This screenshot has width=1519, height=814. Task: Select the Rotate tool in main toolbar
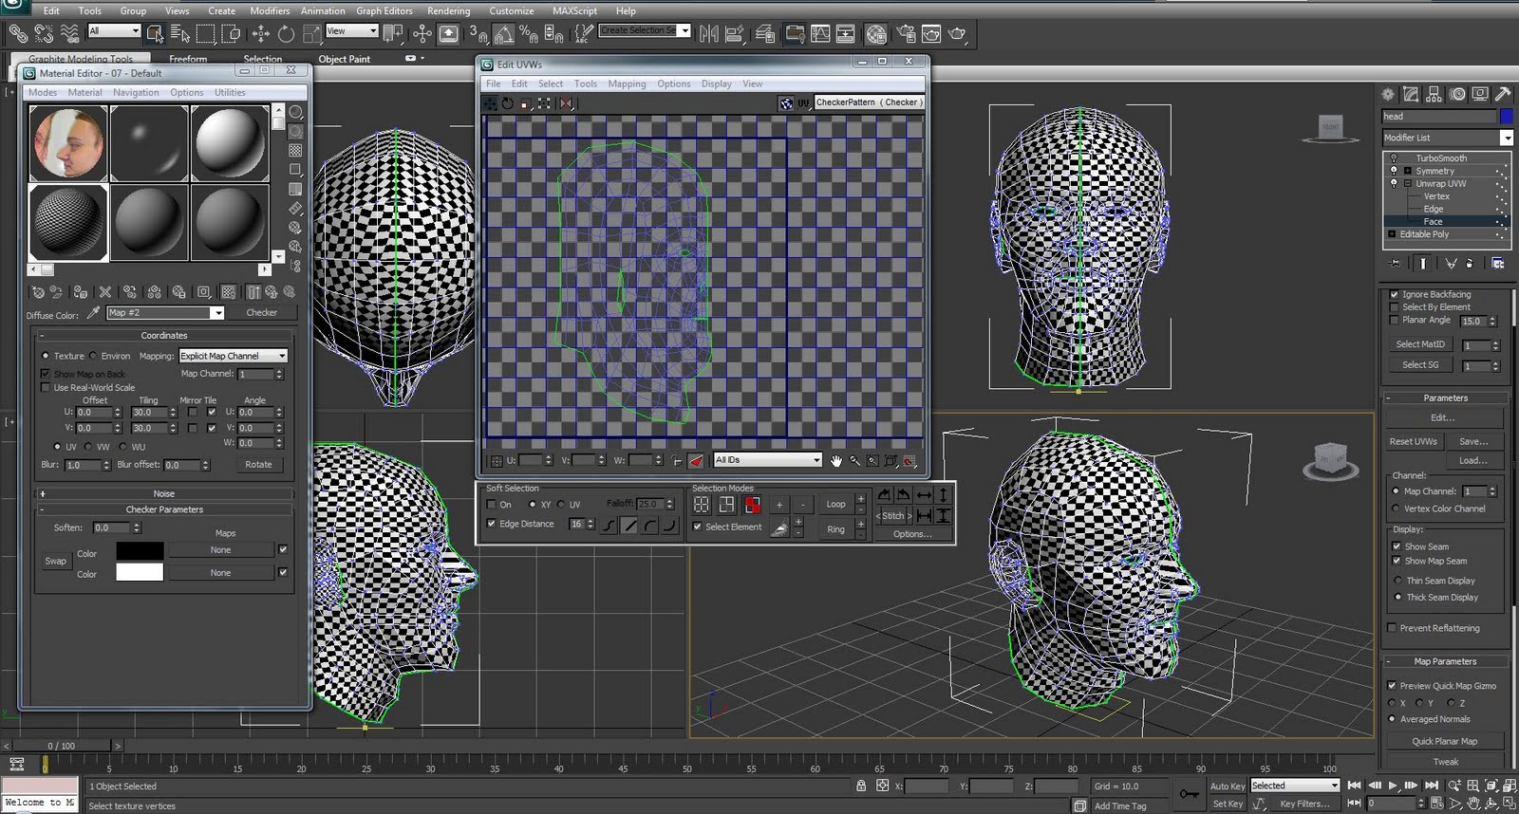pyautogui.click(x=286, y=34)
